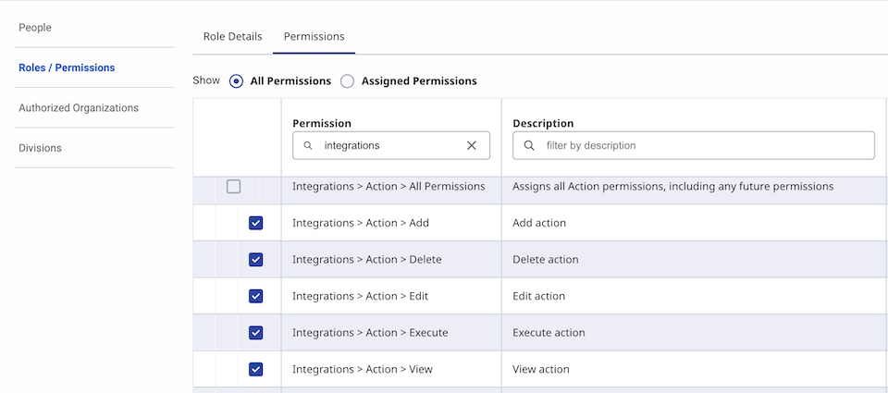The width and height of the screenshot is (888, 393).
Task: Uncheck the Integrations > Action > Delete checkbox
Action: (x=256, y=260)
